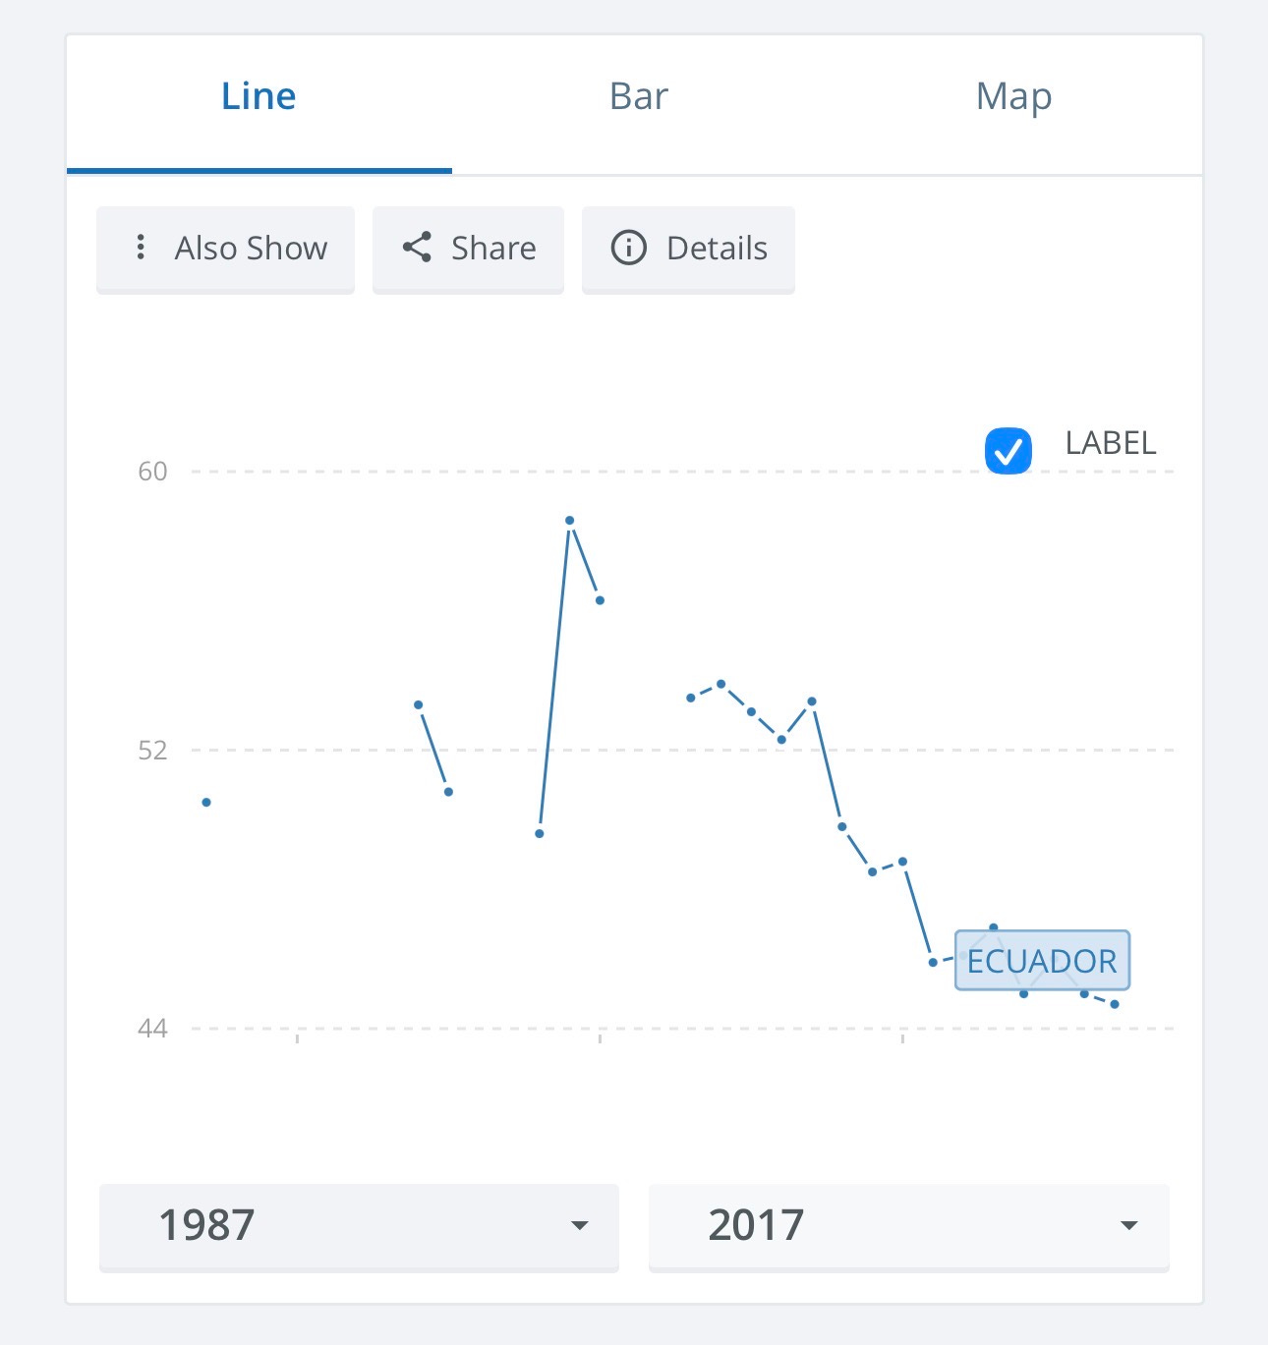Uncheck the LABEL checkbox
Screen dimensions: 1268x1345
coord(1009,451)
